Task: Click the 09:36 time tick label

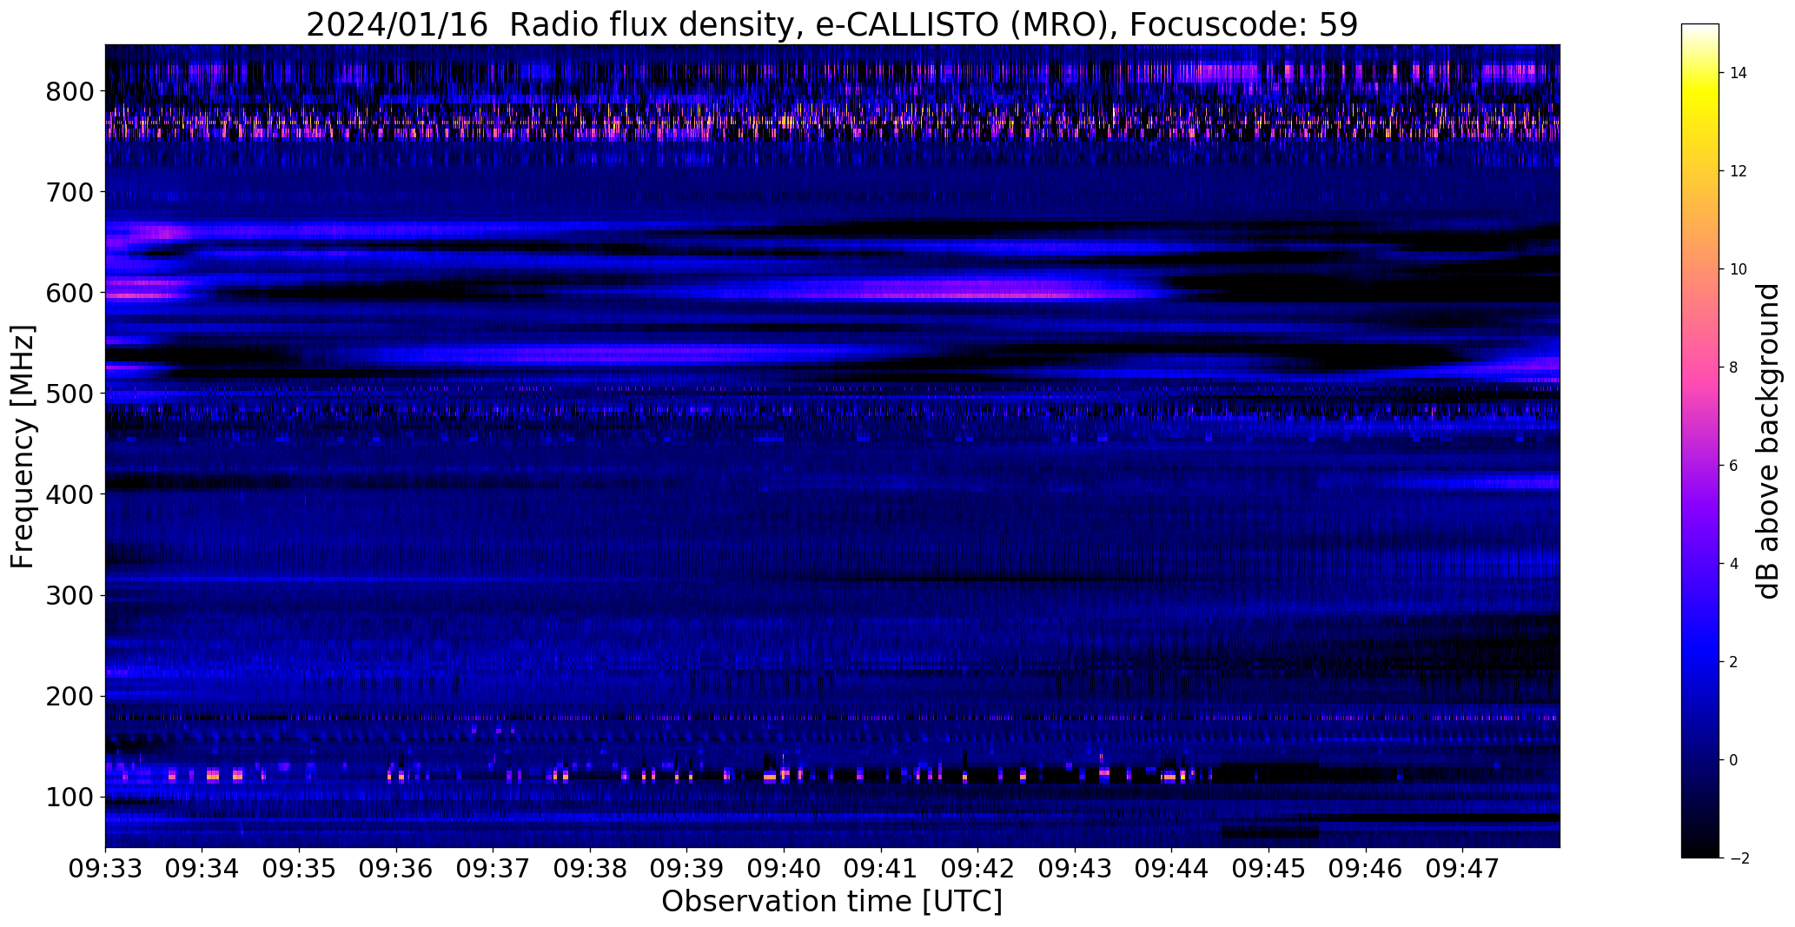Action: (x=396, y=869)
